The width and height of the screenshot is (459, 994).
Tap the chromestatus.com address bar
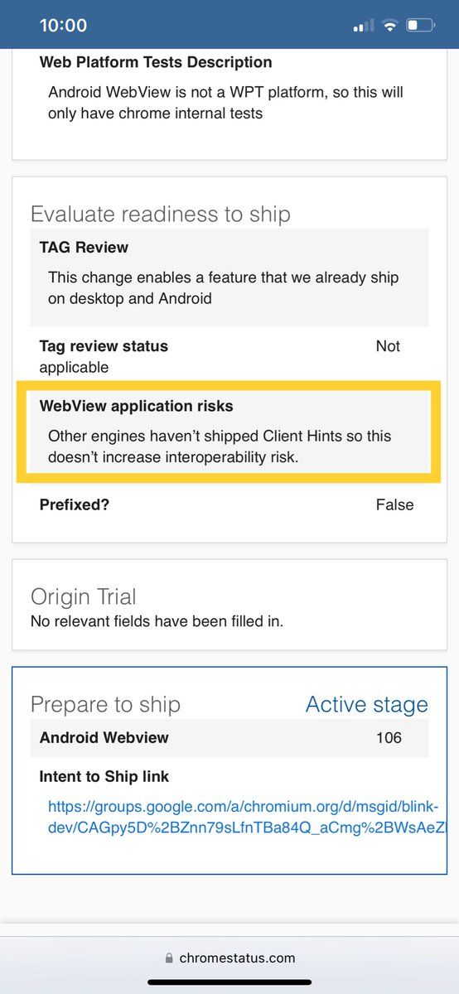[229, 958]
